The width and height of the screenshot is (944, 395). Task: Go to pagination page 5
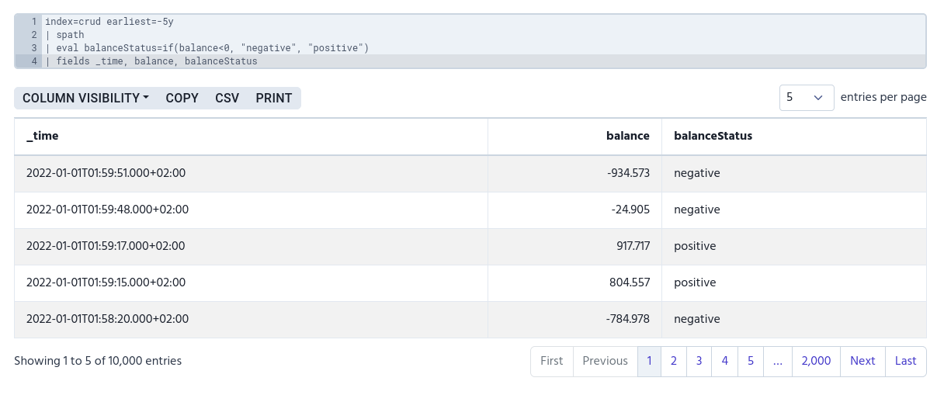coord(751,361)
